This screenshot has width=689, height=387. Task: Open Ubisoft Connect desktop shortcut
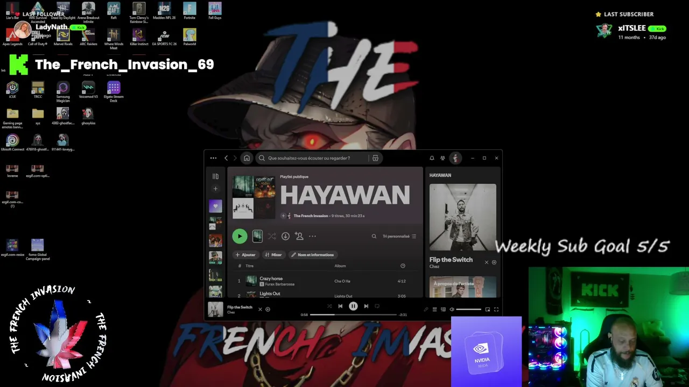tap(12, 143)
